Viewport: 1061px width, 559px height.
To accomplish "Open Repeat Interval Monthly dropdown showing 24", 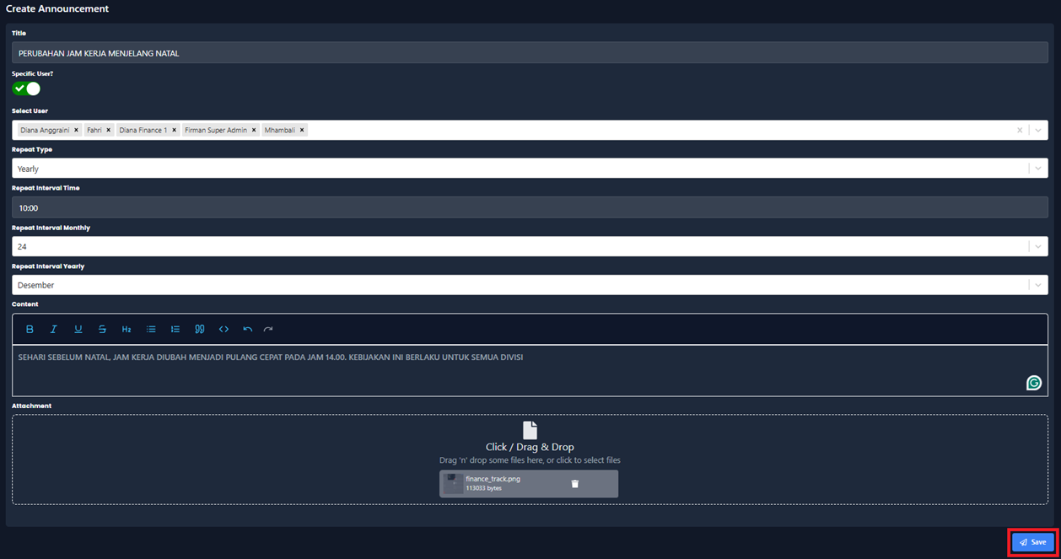I will click(x=530, y=246).
